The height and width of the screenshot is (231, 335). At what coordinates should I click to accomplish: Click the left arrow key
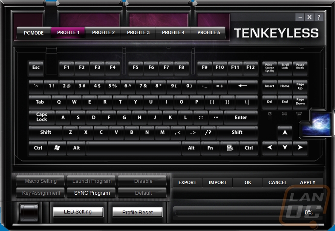point(270,148)
